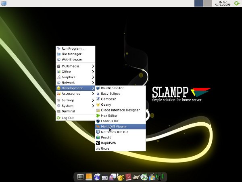Click the clock showing 07/31/2009
The height and width of the screenshot is (182, 242).
click(x=223, y=3)
